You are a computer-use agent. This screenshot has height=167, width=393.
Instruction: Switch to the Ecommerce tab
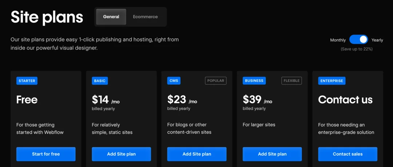[x=145, y=17]
